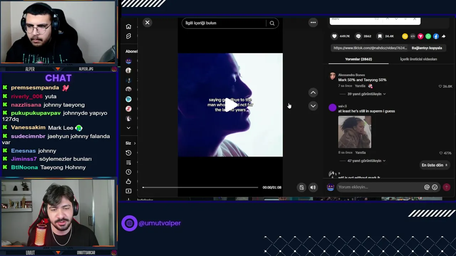The height and width of the screenshot is (256, 456).
Task: Open the Playlists icon in sidebar
Action: 129,162
